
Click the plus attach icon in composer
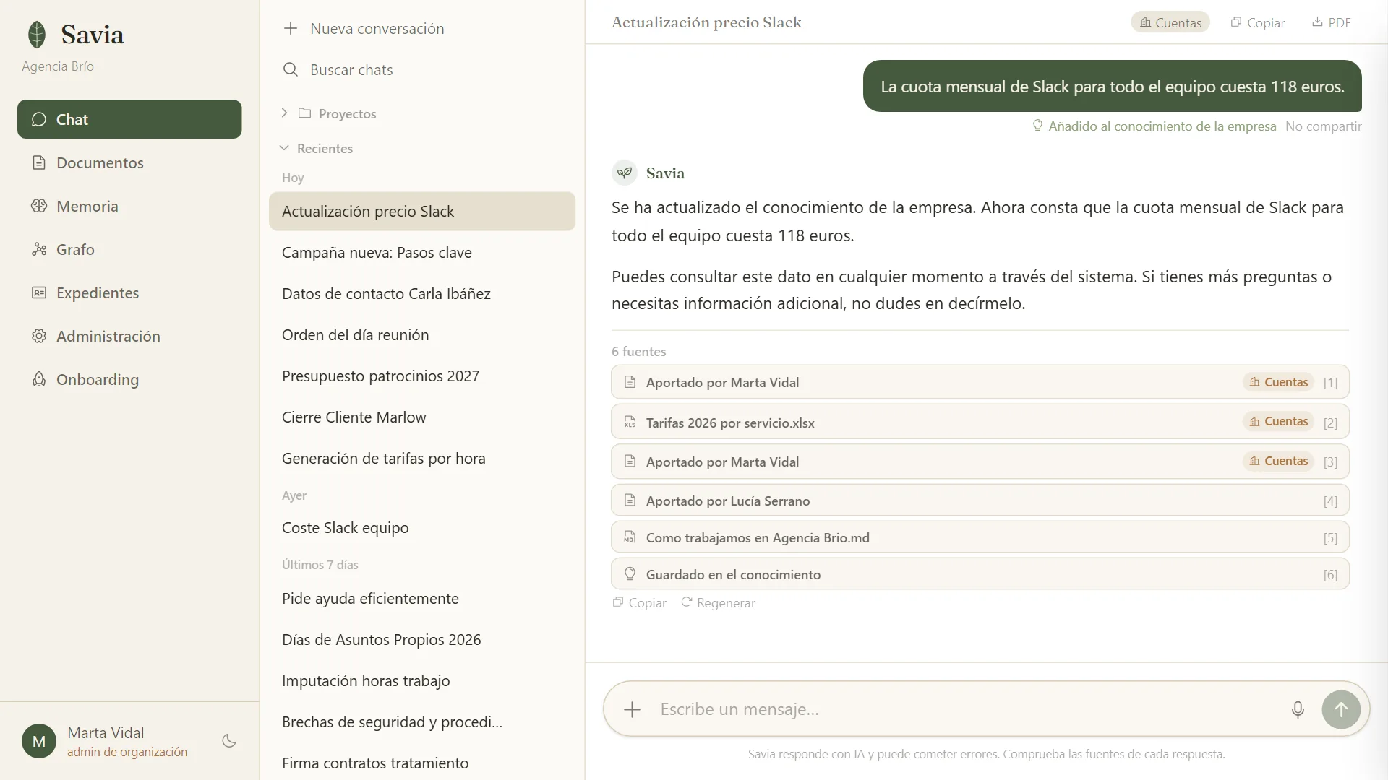[x=633, y=709]
